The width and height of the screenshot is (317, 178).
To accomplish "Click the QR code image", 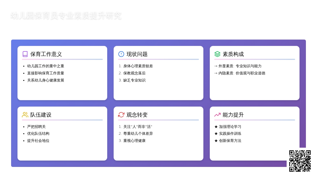I will click(300, 161).
